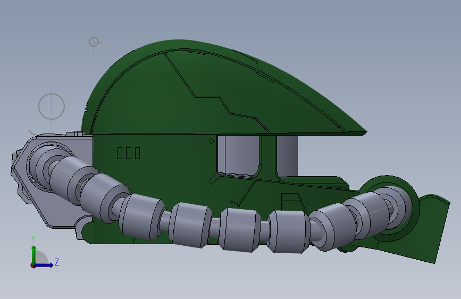Select the small circular hole on the helmet side

click(x=211, y=142)
